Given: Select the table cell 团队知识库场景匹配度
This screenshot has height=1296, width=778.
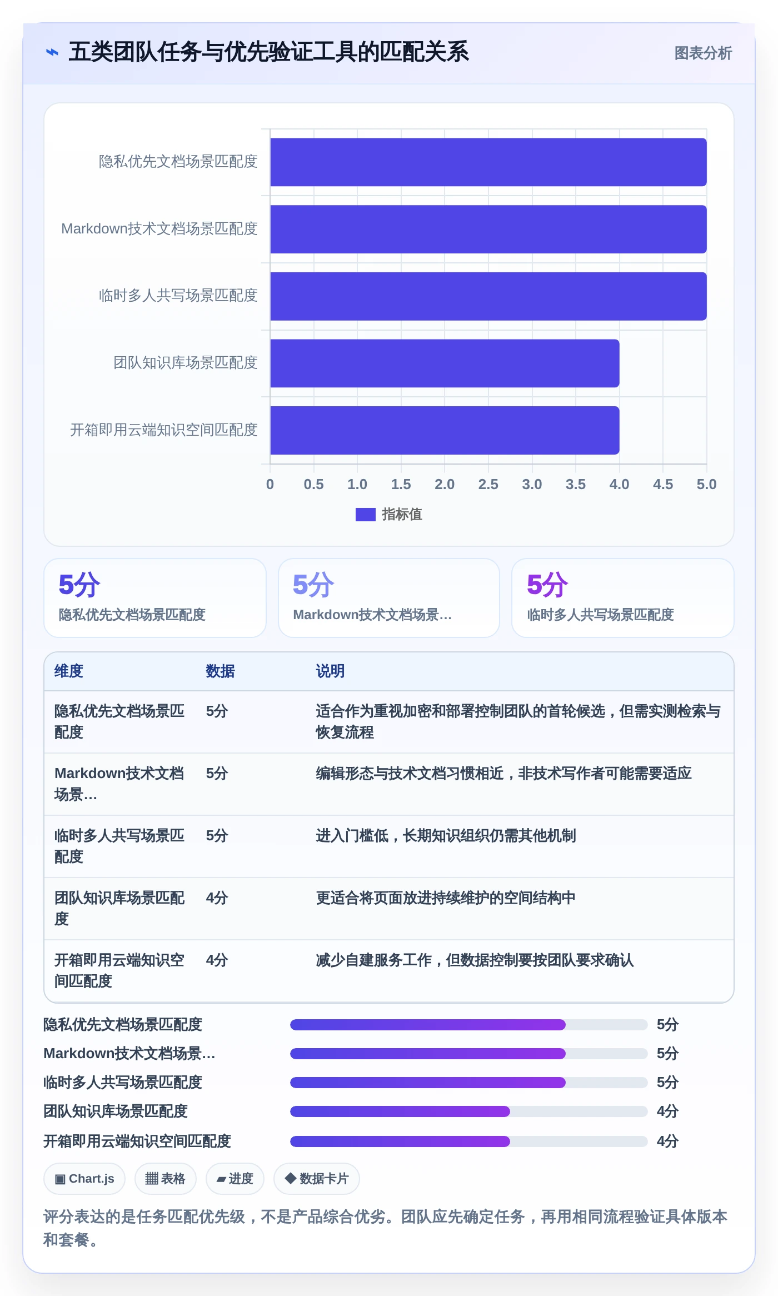Looking at the screenshot, I should (119, 909).
